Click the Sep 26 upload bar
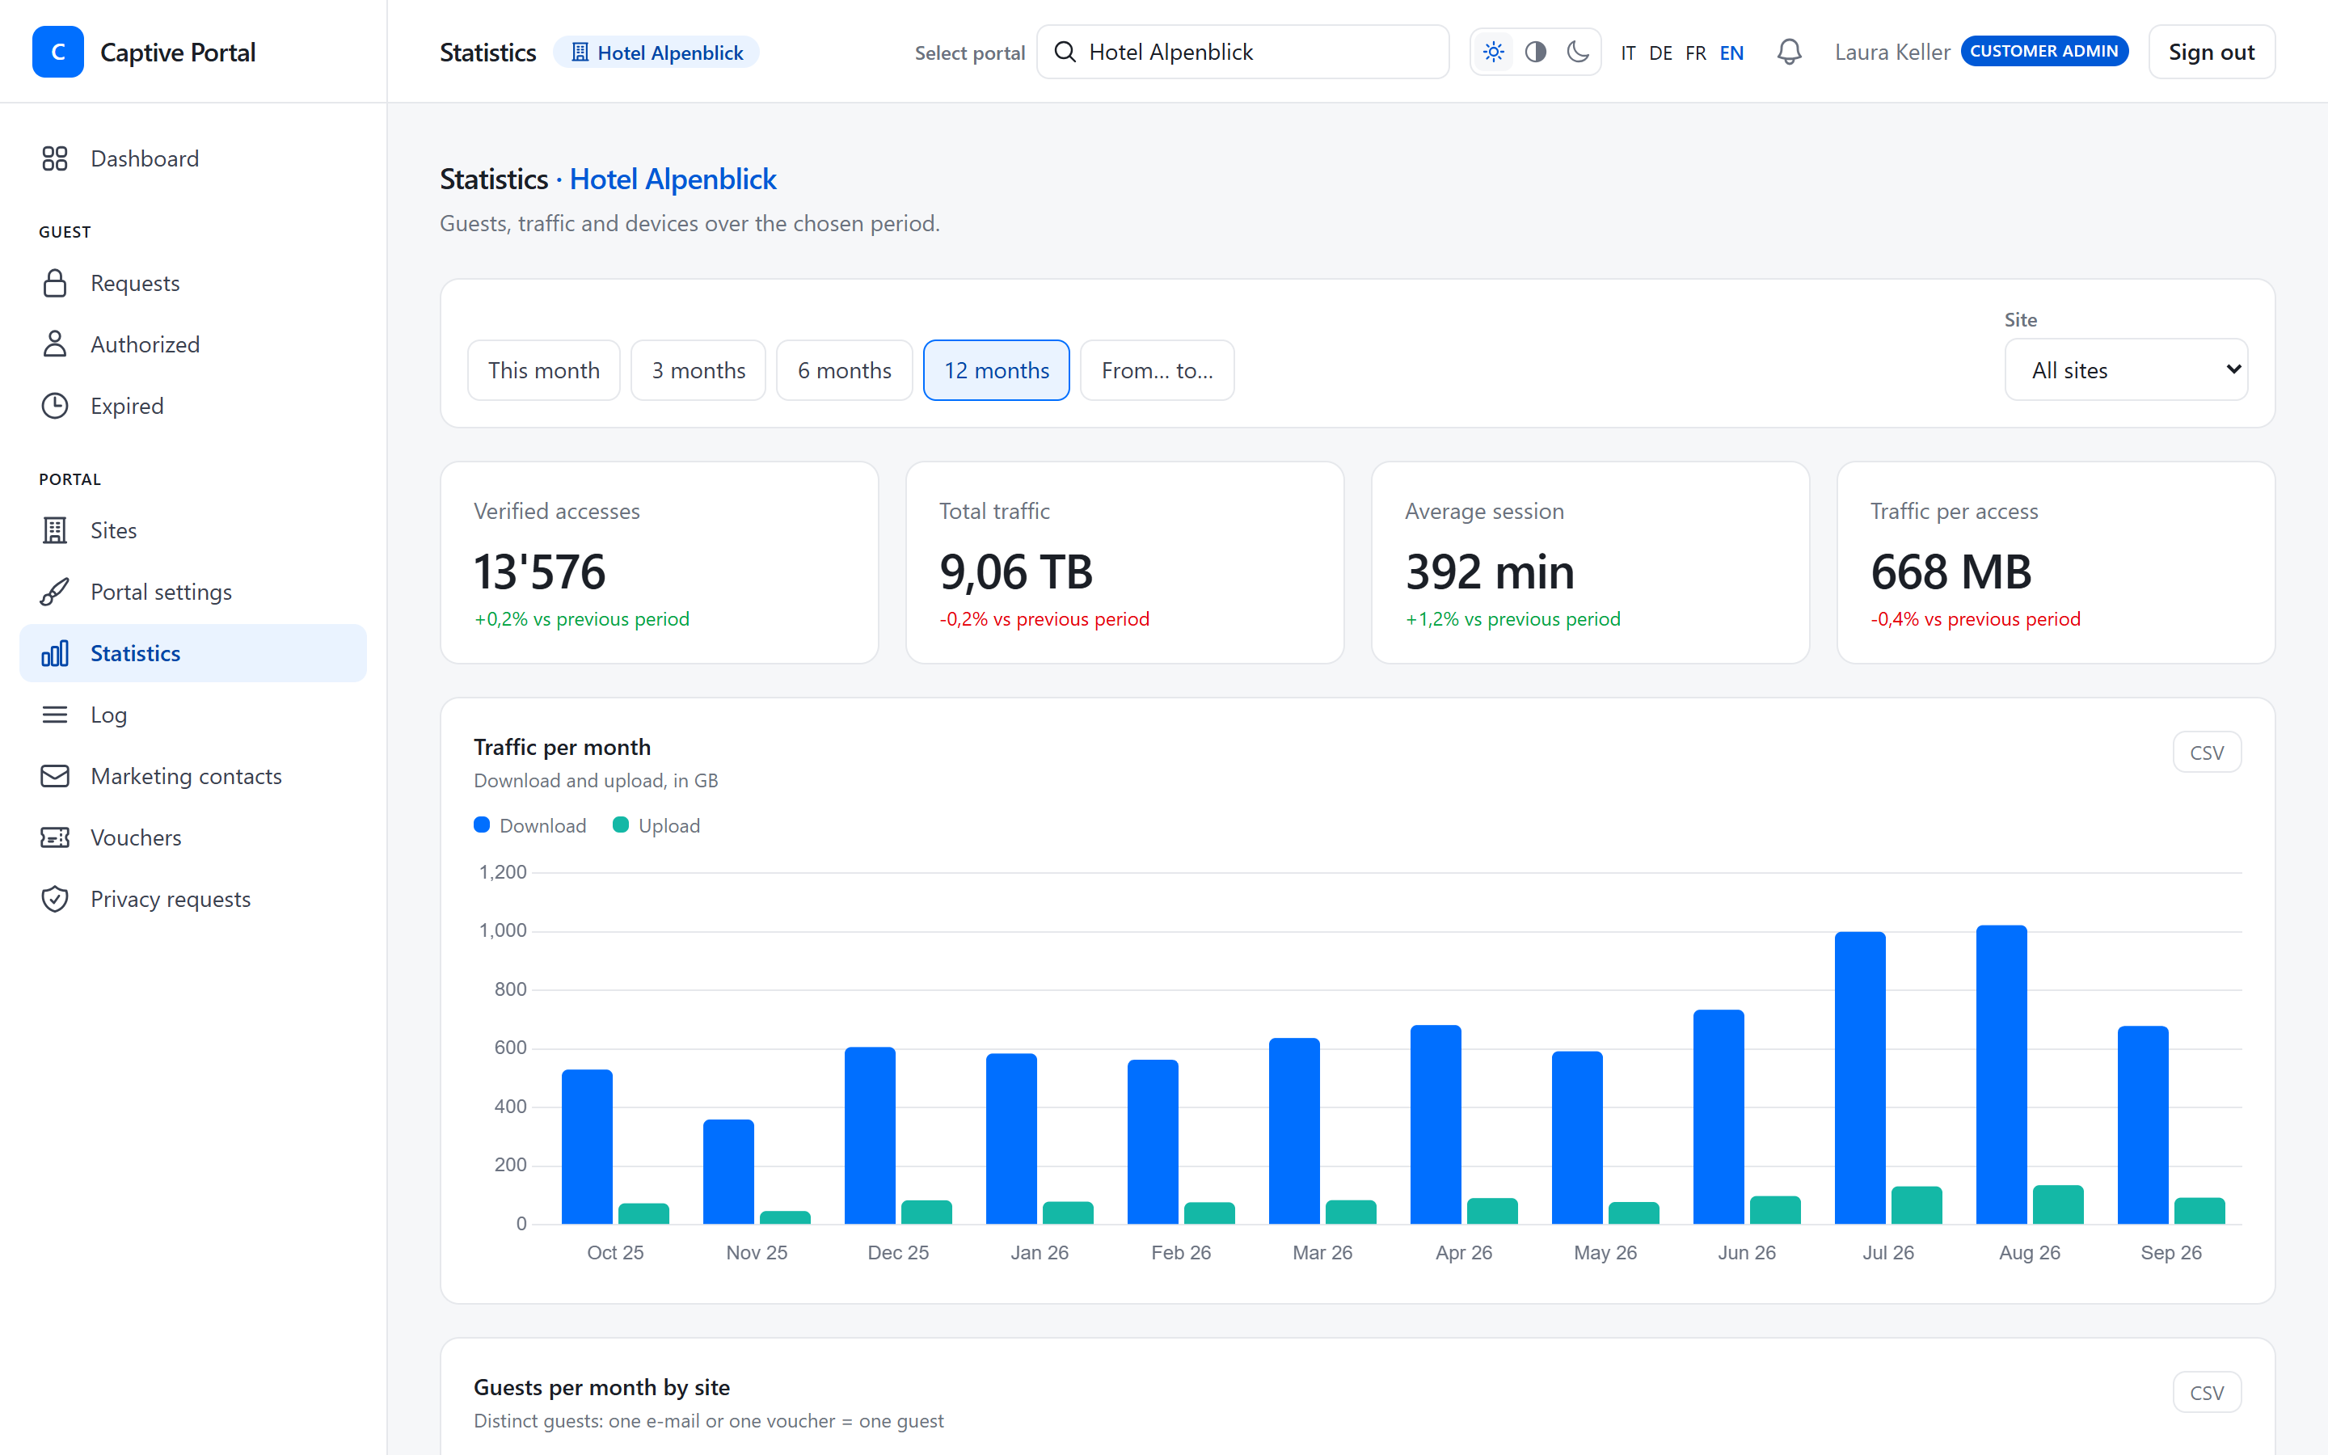This screenshot has width=2328, height=1455. coord(2199,1211)
